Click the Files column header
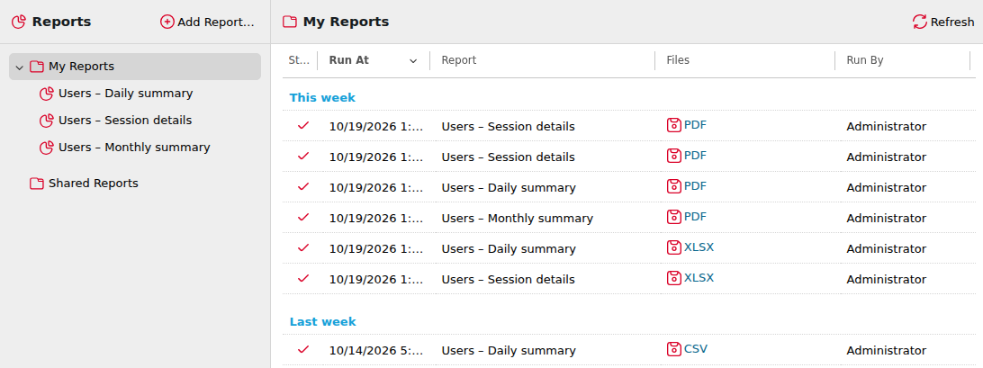 click(x=678, y=60)
